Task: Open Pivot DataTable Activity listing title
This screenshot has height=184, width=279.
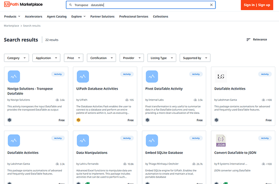Action: (164, 89)
